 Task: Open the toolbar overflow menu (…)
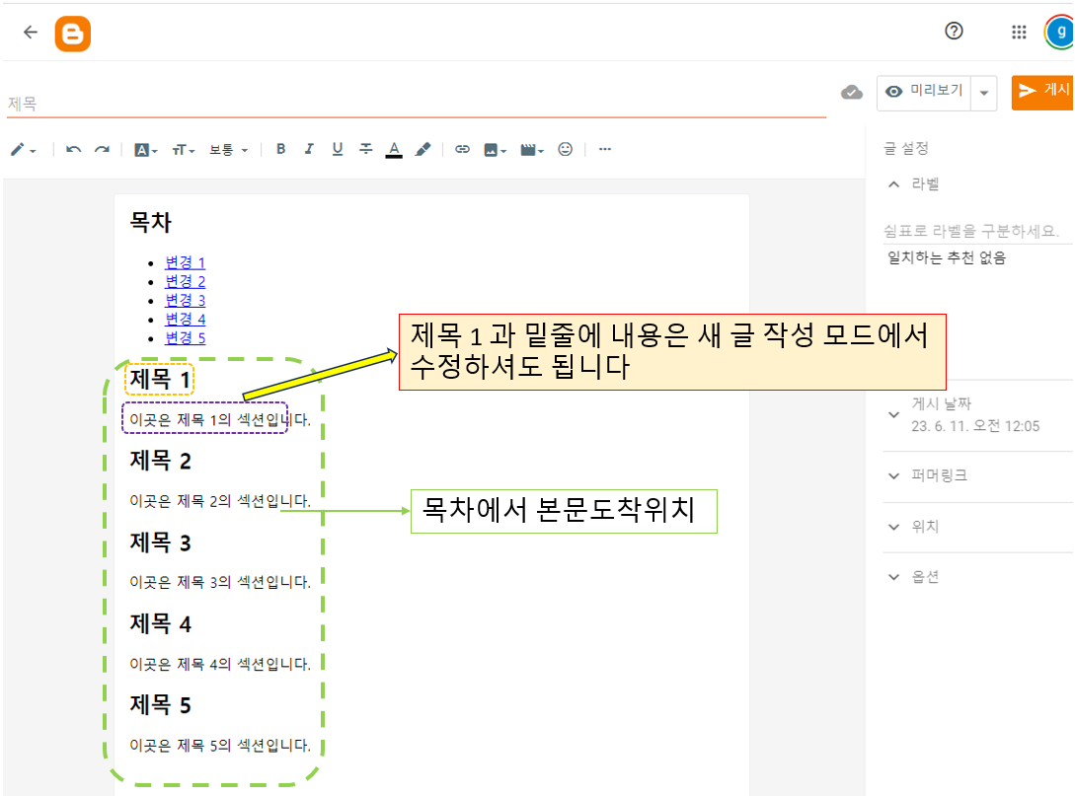(x=604, y=149)
